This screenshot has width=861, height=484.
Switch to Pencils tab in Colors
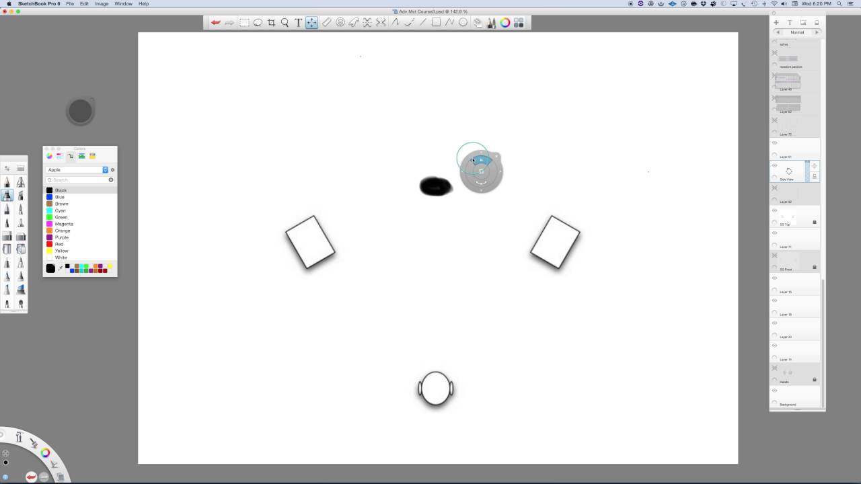(92, 156)
